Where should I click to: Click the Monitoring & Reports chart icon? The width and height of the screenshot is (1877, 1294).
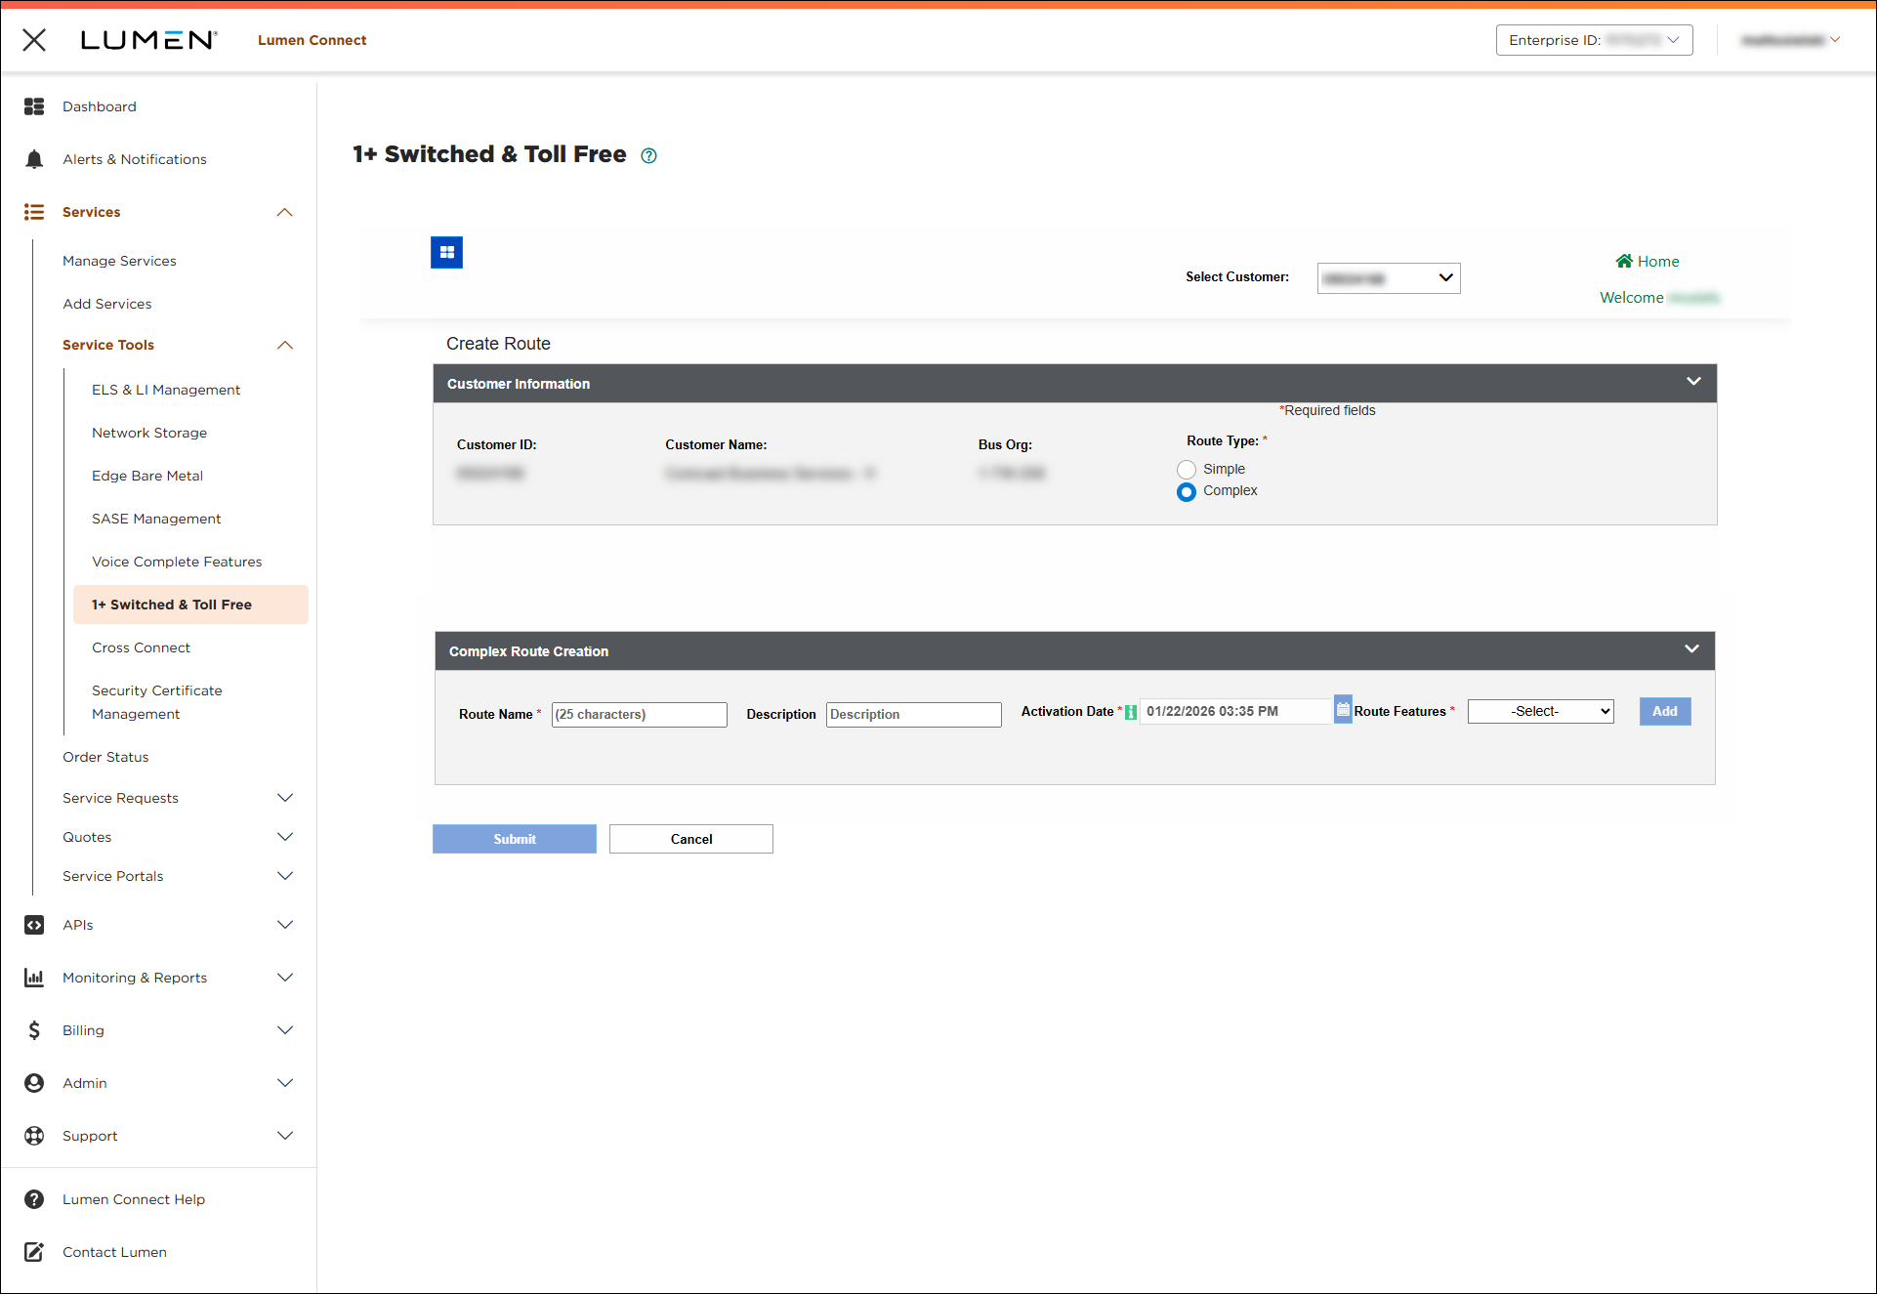click(x=34, y=978)
